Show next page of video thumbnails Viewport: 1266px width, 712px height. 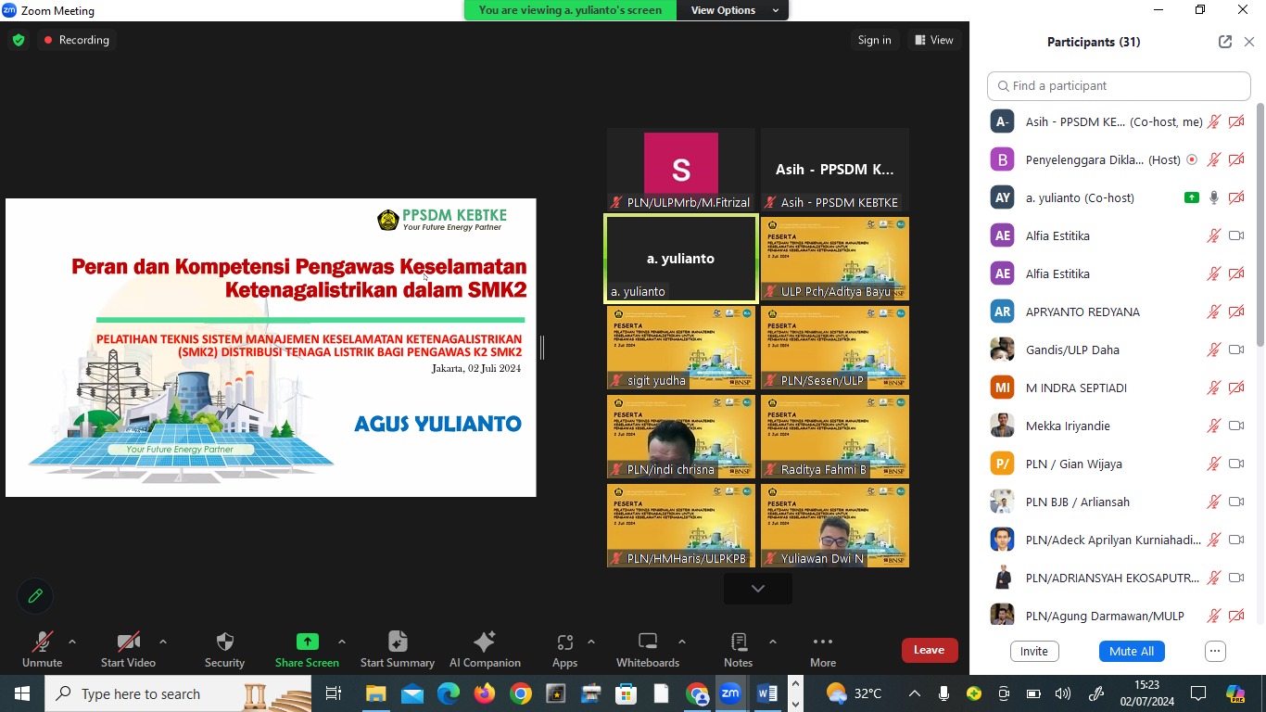pyautogui.click(x=758, y=589)
